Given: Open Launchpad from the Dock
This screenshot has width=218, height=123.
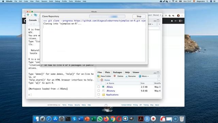Looking at the screenshot, I should (x=43, y=119).
